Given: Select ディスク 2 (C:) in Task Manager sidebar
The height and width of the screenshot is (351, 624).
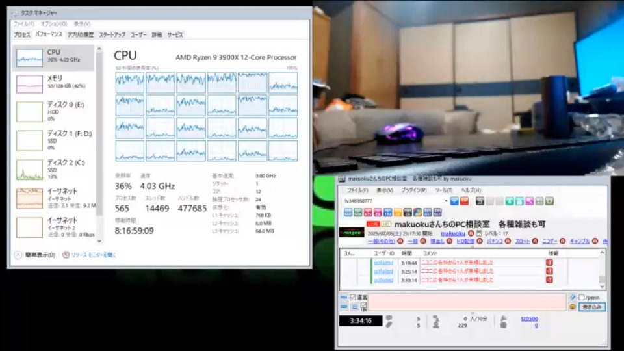Looking at the screenshot, I should tap(54, 169).
